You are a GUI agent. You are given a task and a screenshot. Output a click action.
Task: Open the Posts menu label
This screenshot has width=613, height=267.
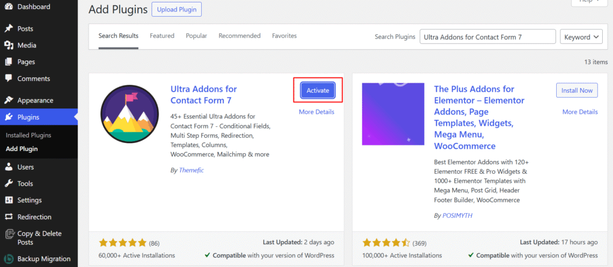[25, 29]
